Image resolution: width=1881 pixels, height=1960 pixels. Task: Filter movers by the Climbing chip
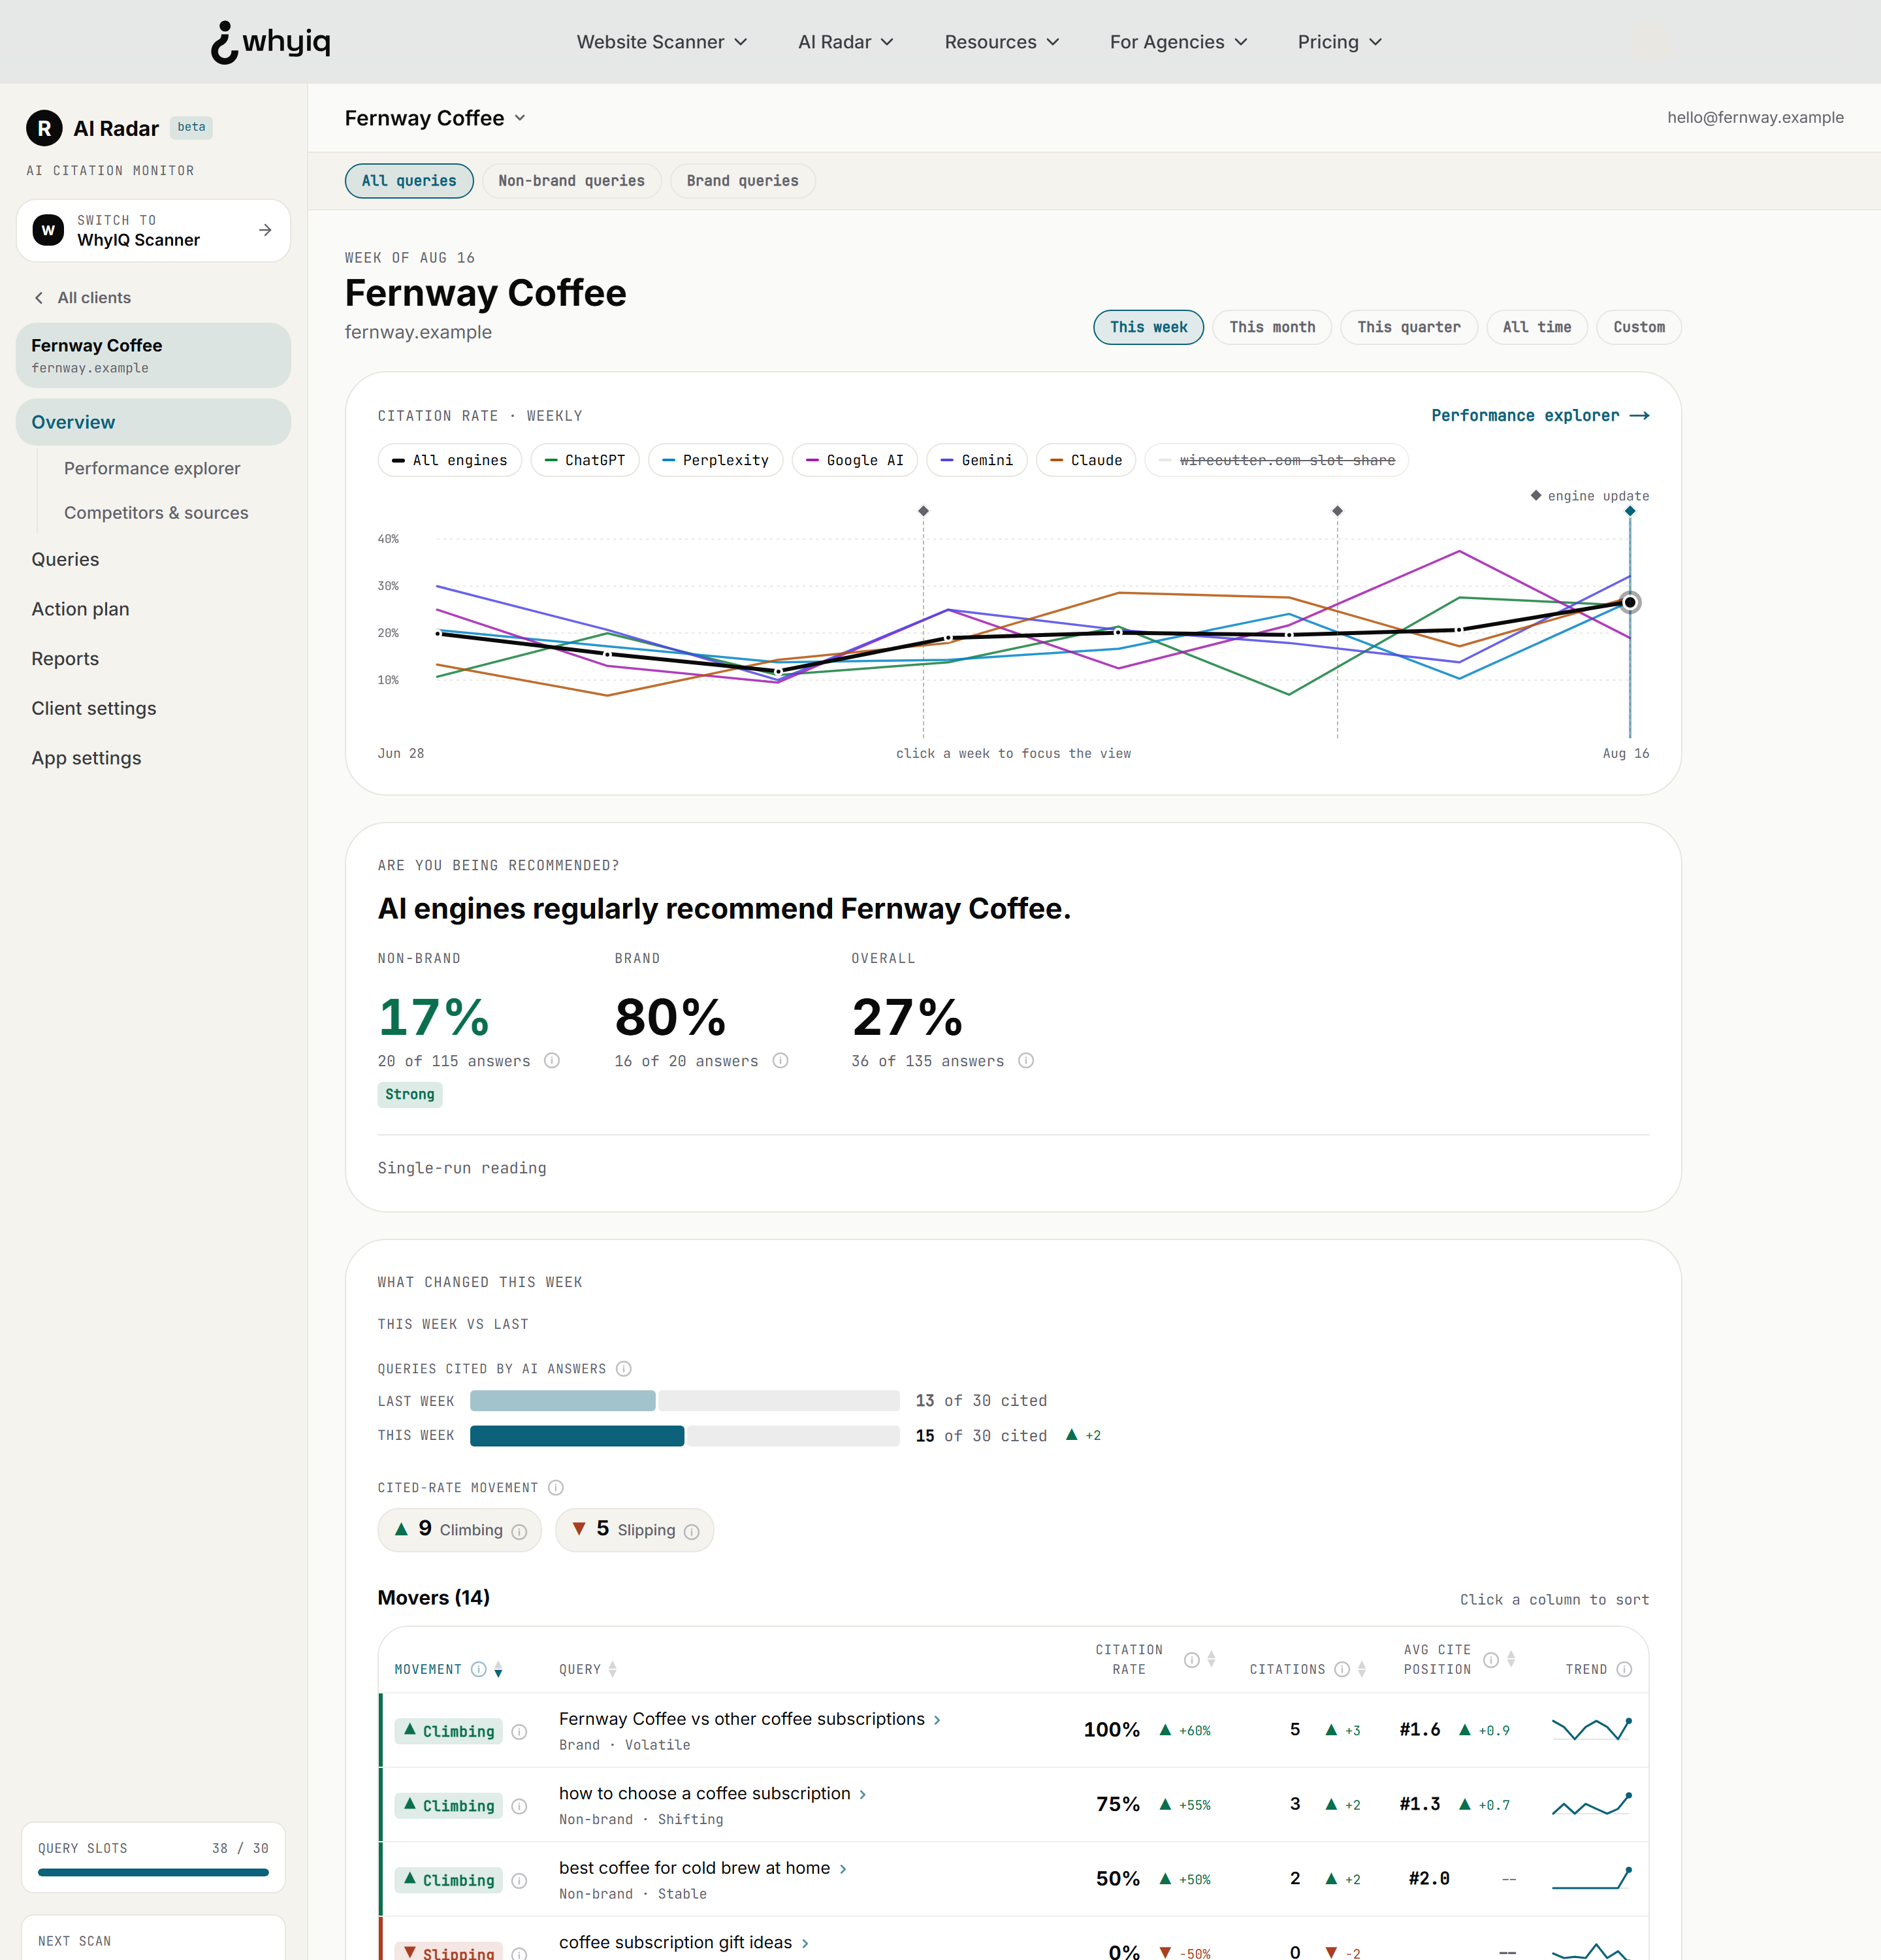pyautogui.click(x=460, y=1530)
